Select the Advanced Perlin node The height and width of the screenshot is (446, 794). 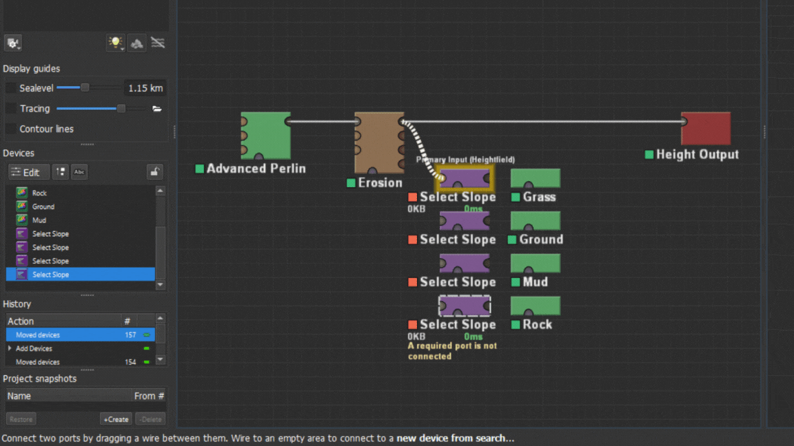tap(266, 136)
